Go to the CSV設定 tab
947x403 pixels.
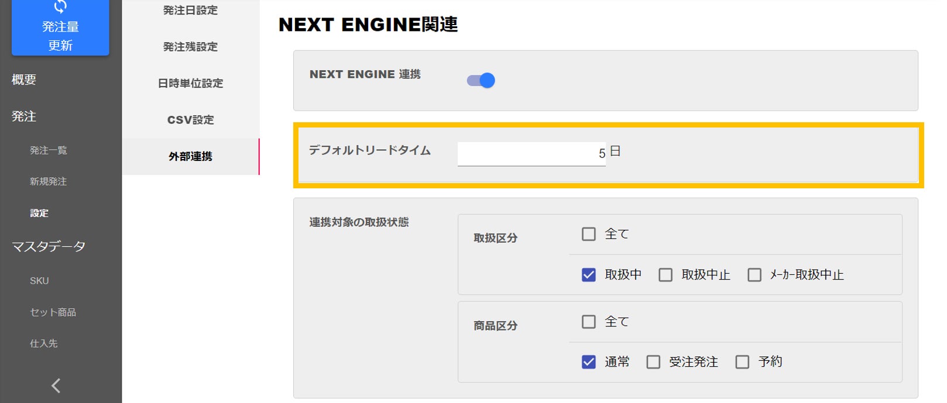click(x=190, y=120)
